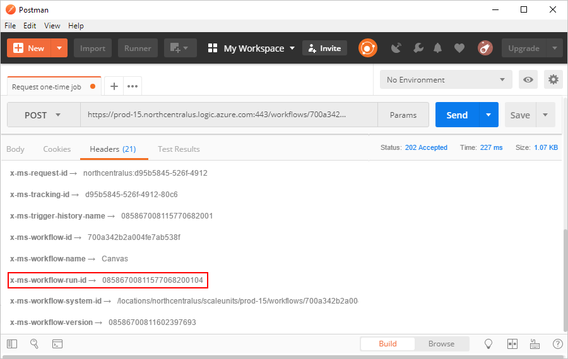Open the No Environment dropdown
Viewport: 568px width, 359px height.
(x=446, y=79)
